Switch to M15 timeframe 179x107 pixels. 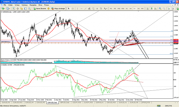click(119, 9)
